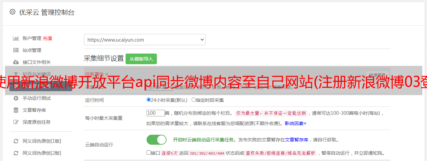Image resolution: width=427 pixels, height=161 pixels.
Task: Click the 301/302/403/404 status code tag
Action: [207, 153]
